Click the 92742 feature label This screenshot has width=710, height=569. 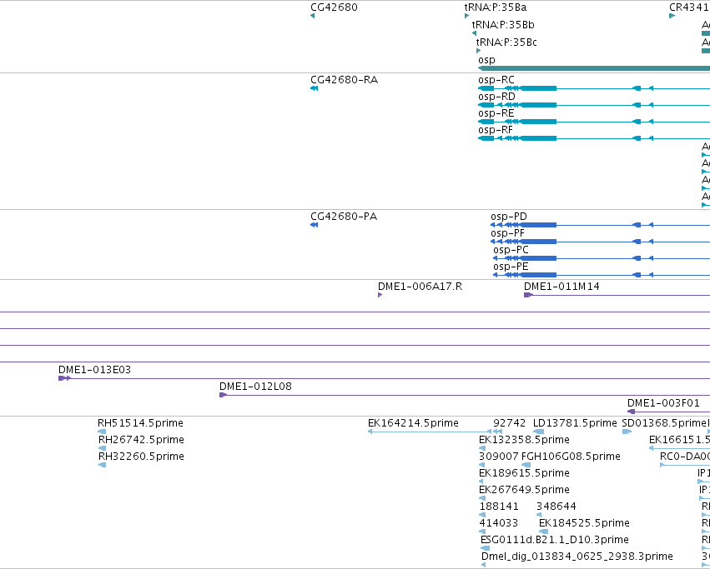pyautogui.click(x=510, y=423)
